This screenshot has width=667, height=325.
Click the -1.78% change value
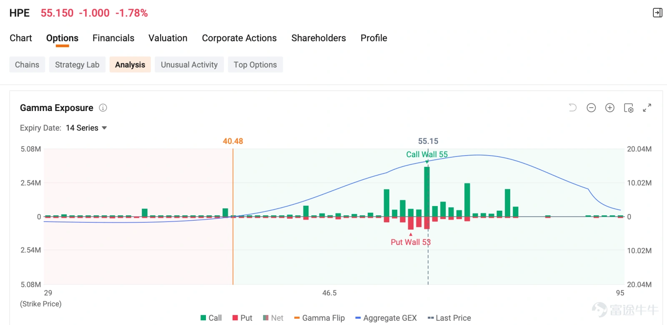(132, 13)
